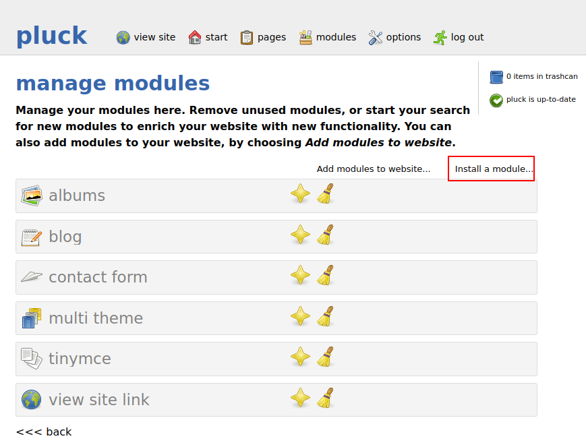Open the pages menu
Viewport: 586px width, 447px height.
pyautogui.click(x=263, y=37)
